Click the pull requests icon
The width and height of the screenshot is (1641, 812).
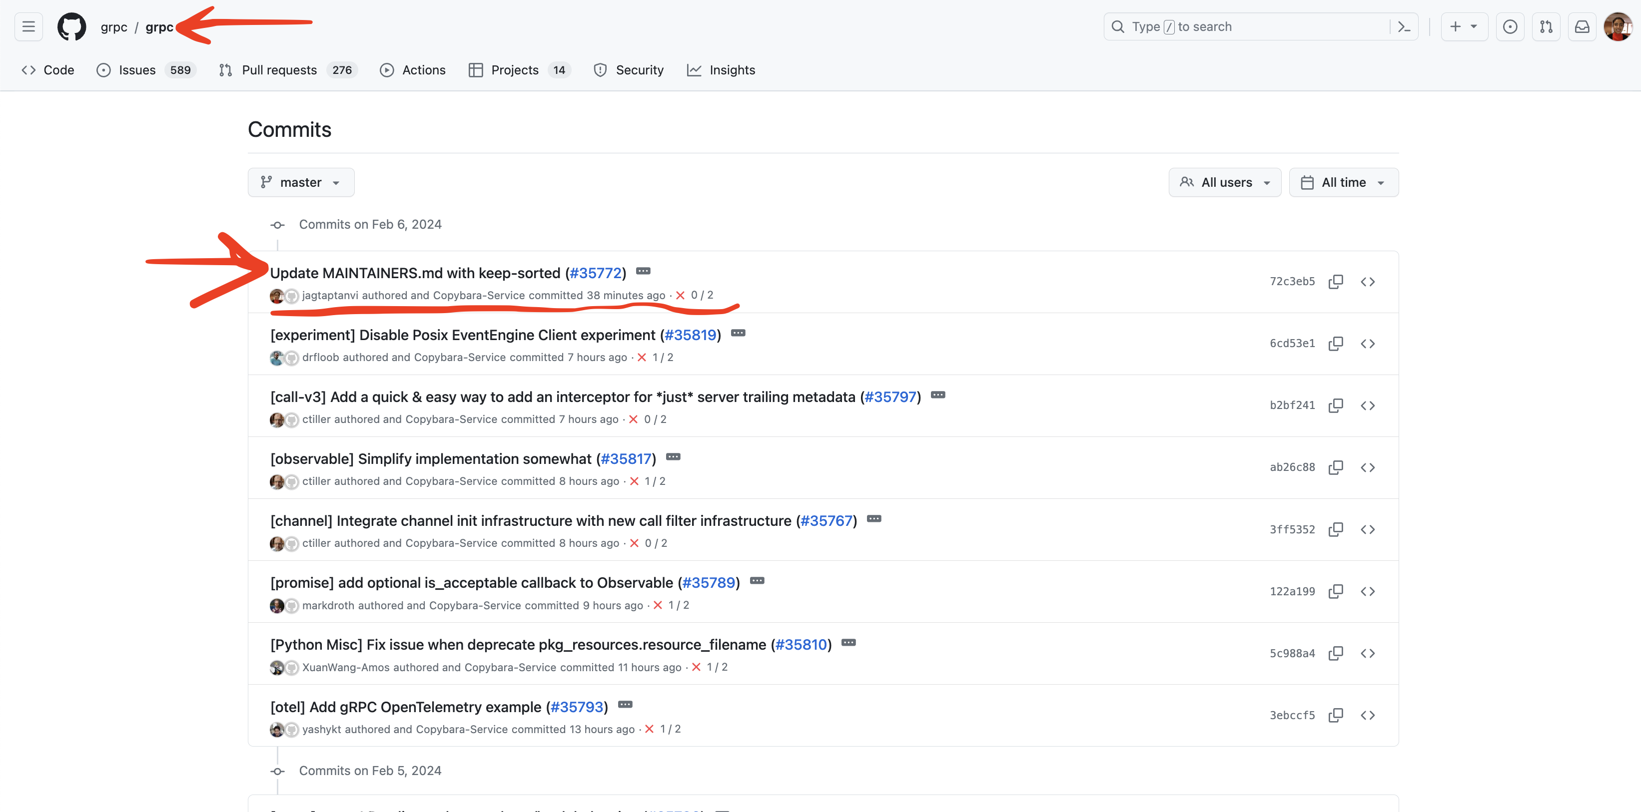[1546, 26]
